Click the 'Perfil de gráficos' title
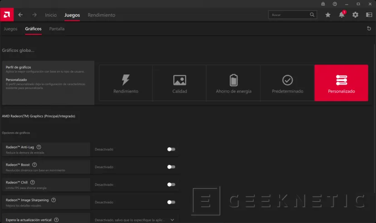 pos(19,67)
